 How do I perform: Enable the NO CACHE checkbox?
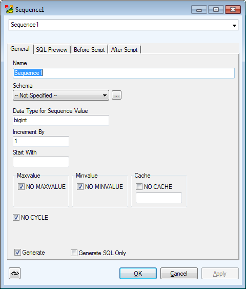pos(139,186)
